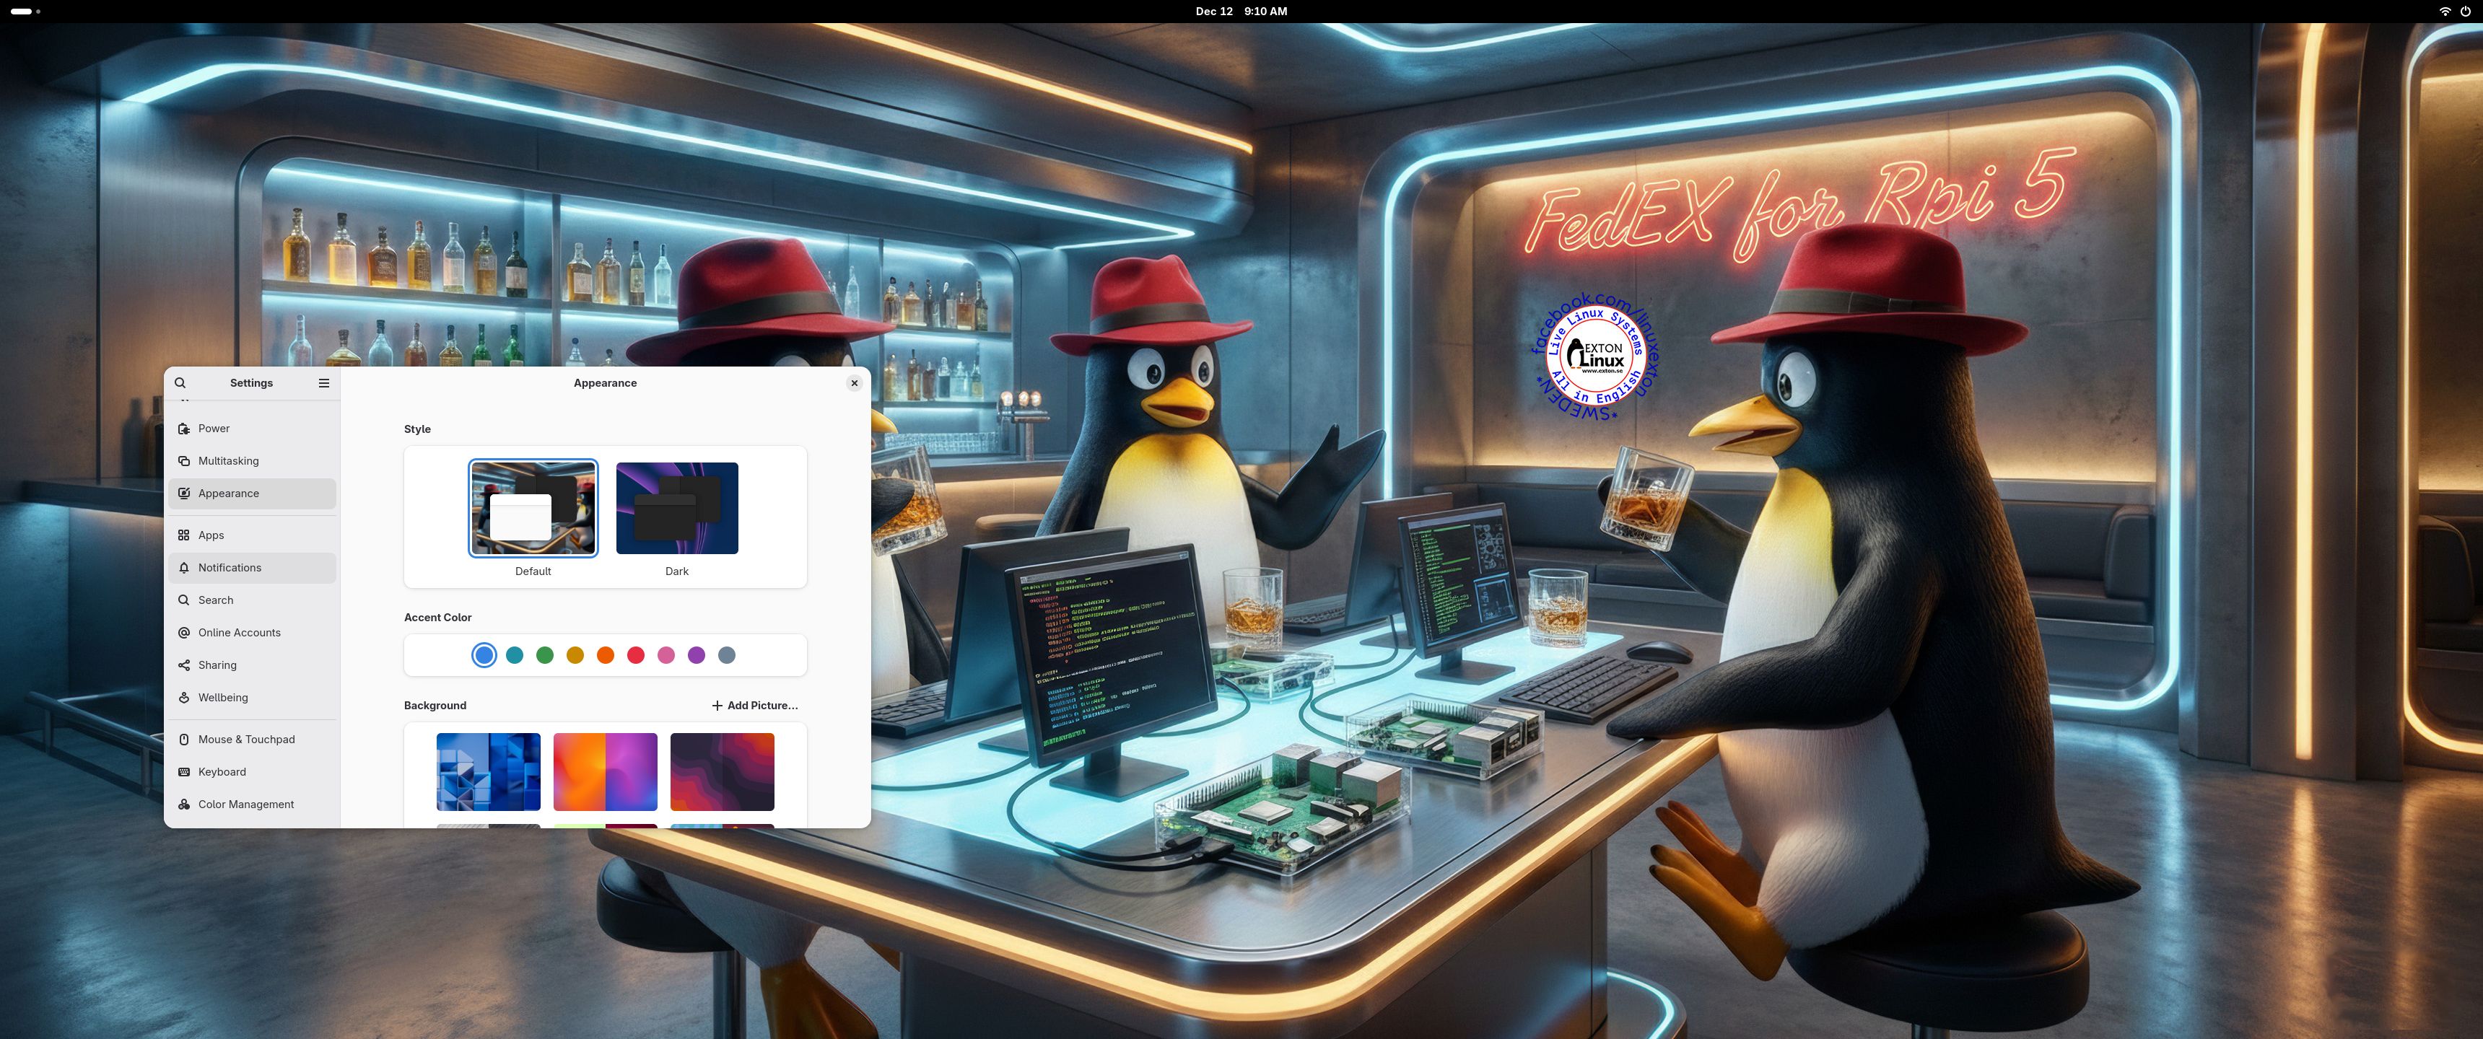Open the Multitasking settings panel
The height and width of the screenshot is (1039, 2483).
(x=253, y=461)
